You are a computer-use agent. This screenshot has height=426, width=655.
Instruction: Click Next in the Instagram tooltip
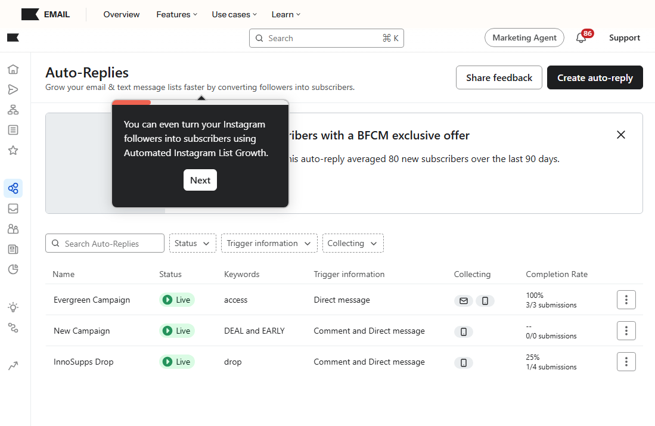[x=200, y=180]
